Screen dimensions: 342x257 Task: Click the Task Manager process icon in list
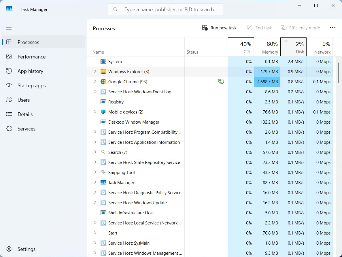pos(103,183)
